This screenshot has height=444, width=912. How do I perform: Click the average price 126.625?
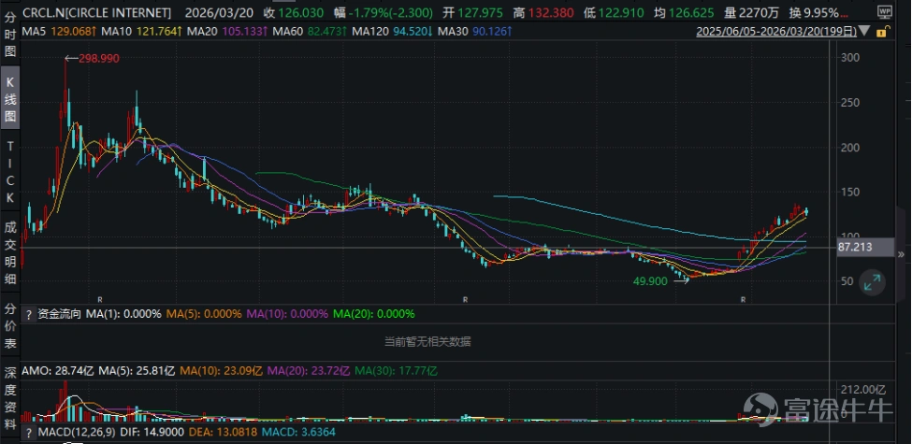pos(691,12)
